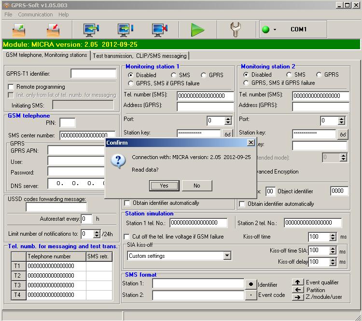Open the Communication menu
362x321 pixels.
pyautogui.click(x=35, y=14)
